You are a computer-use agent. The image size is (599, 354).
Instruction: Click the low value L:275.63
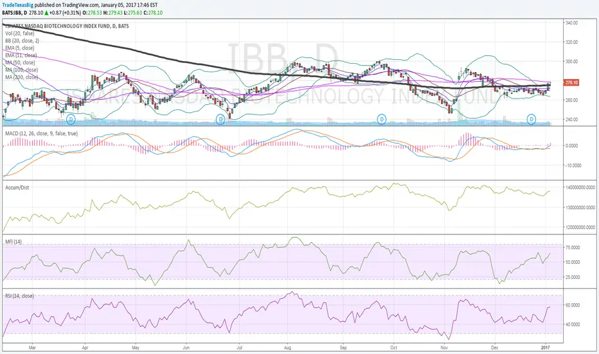pyautogui.click(x=133, y=13)
